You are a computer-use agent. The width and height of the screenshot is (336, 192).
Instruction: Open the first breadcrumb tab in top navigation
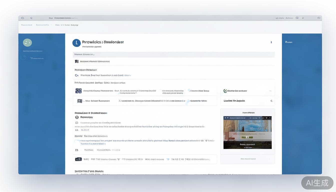[x=27, y=25]
